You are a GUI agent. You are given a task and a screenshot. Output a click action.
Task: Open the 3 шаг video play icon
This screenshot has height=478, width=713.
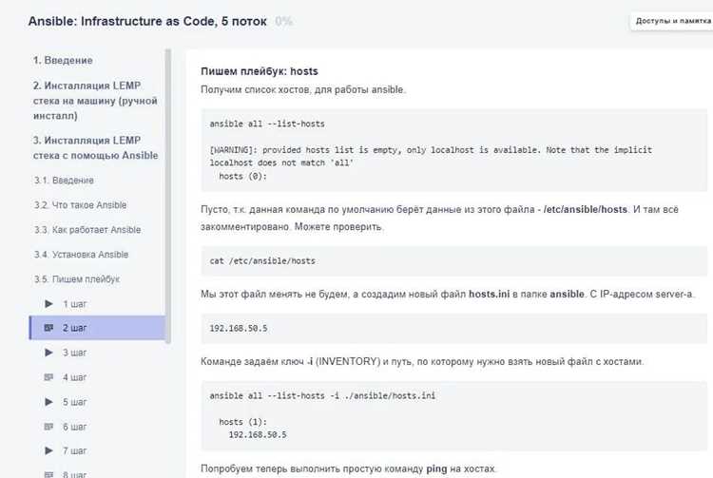48,353
